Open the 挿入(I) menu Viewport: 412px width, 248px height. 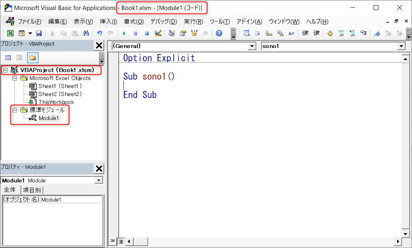108,22
